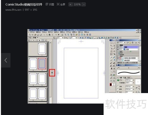Open arrow beside 入峰 value field

pos(133,87)
